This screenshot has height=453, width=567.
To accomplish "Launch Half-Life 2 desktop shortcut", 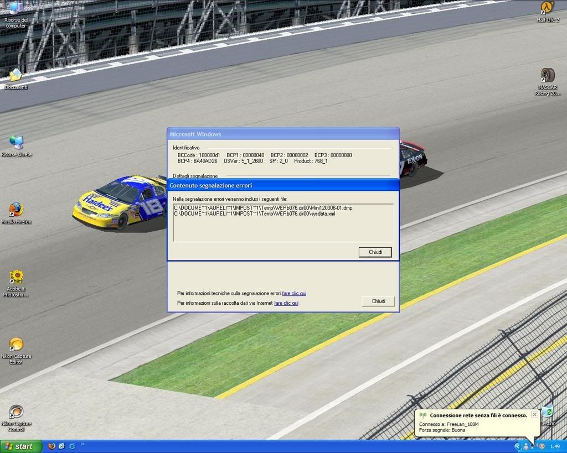I will (x=548, y=8).
